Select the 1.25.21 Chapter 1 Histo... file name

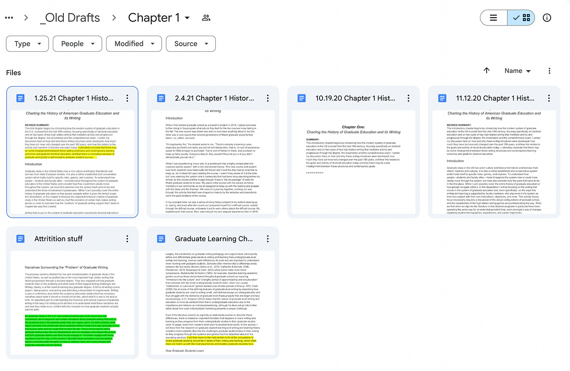(74, 98)
